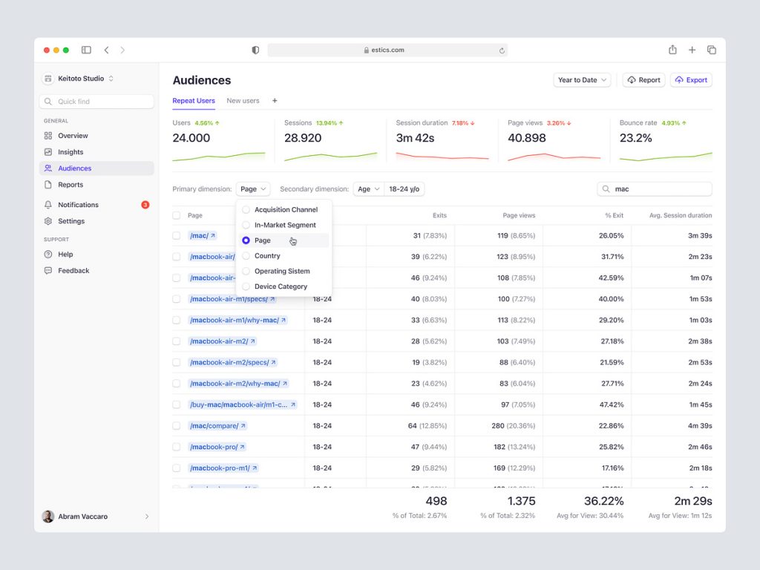Click the privacy shield icon
760x570 pixels.
(256, 50)
